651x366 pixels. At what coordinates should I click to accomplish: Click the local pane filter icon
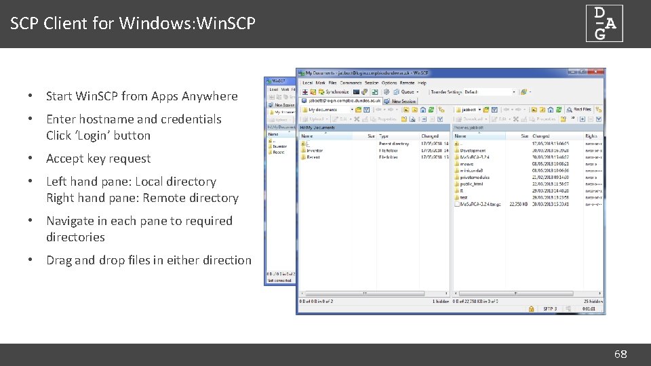(x=367, y=110)
